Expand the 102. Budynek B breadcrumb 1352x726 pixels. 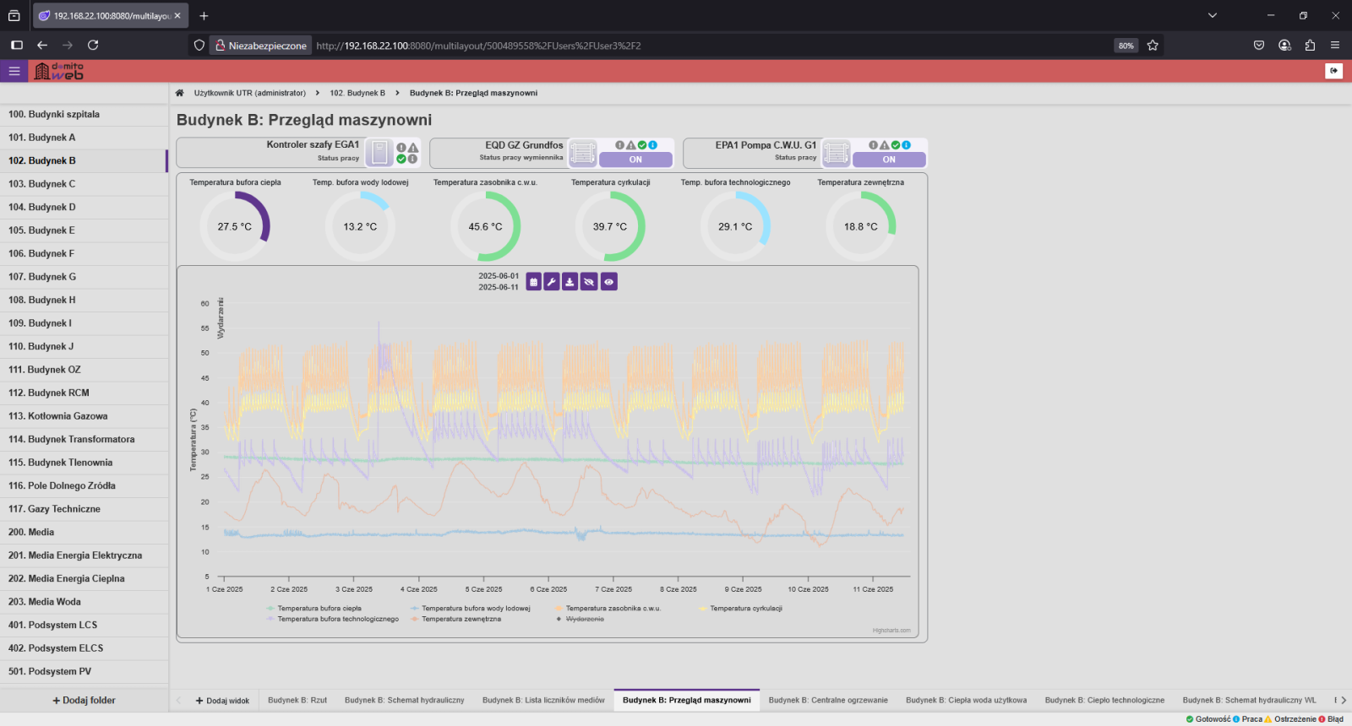click(x=357, y=93)
